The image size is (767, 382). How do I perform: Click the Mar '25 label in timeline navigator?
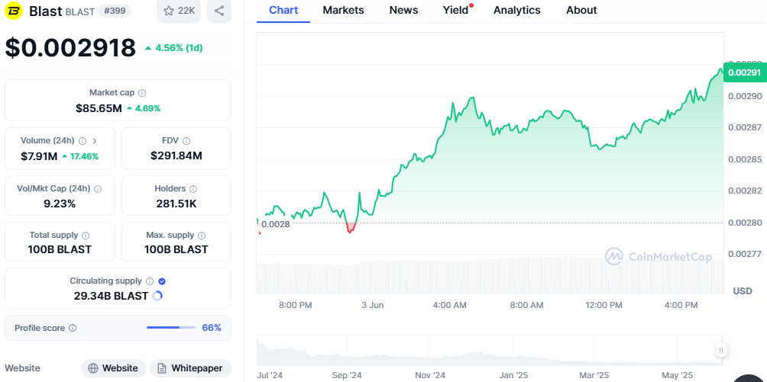point(594,375)
